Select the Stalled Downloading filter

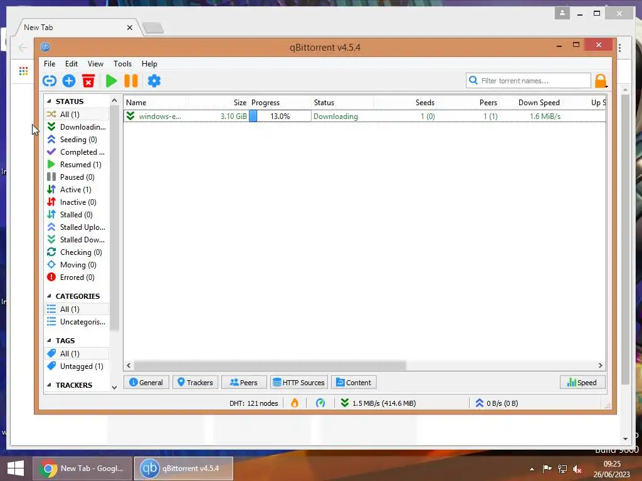click(76, 240)
